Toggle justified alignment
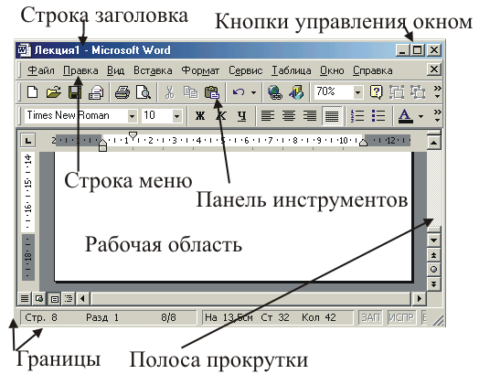The height and width of the screenshot is (374, 479). click(x=332, y=116)
